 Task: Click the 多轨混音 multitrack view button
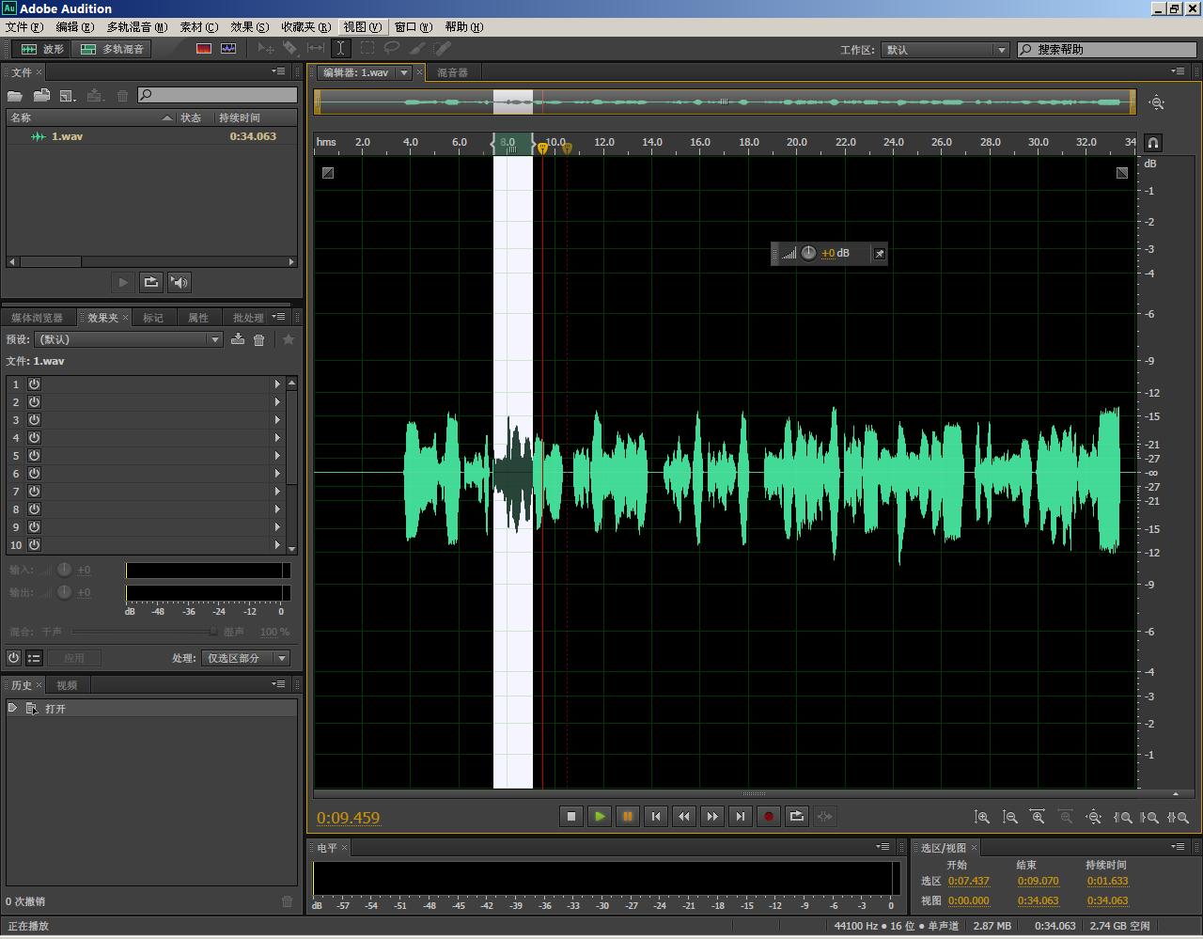(113, 49)
